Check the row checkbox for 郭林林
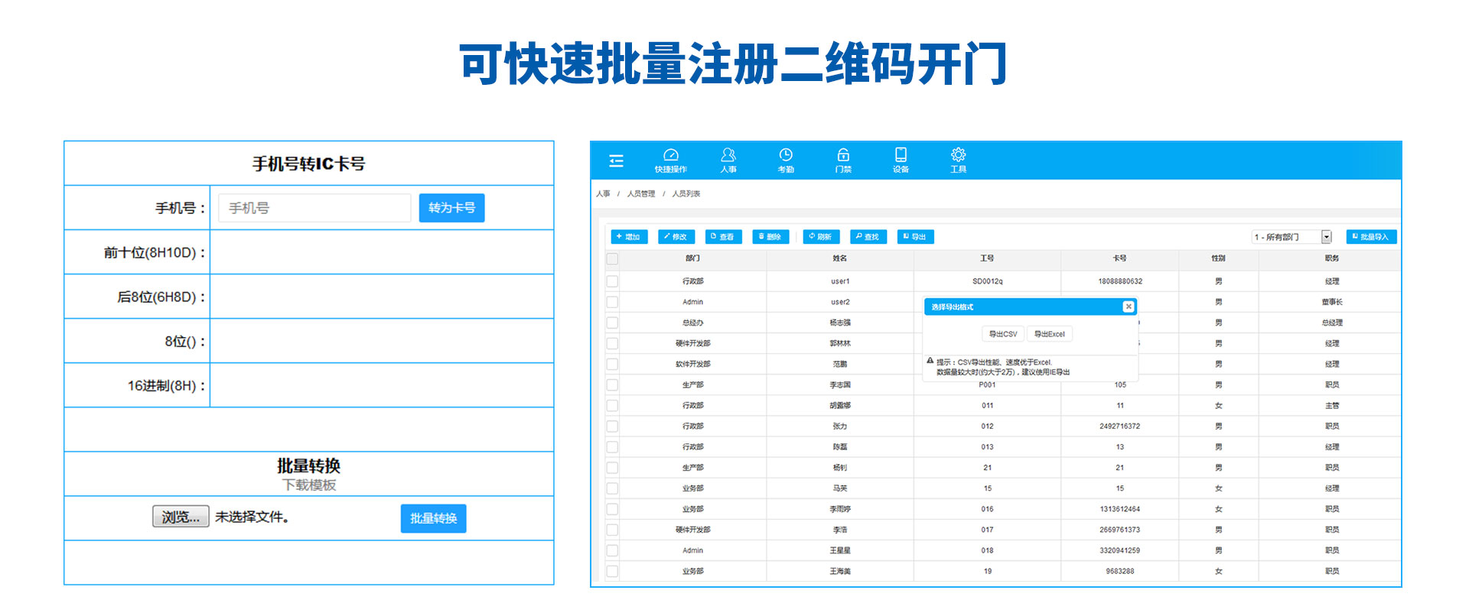The height and width of the screenshot is (613, 1469). [x=612, y=343]
